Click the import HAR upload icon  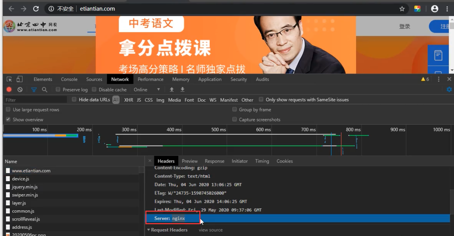(x=171, y=90)
